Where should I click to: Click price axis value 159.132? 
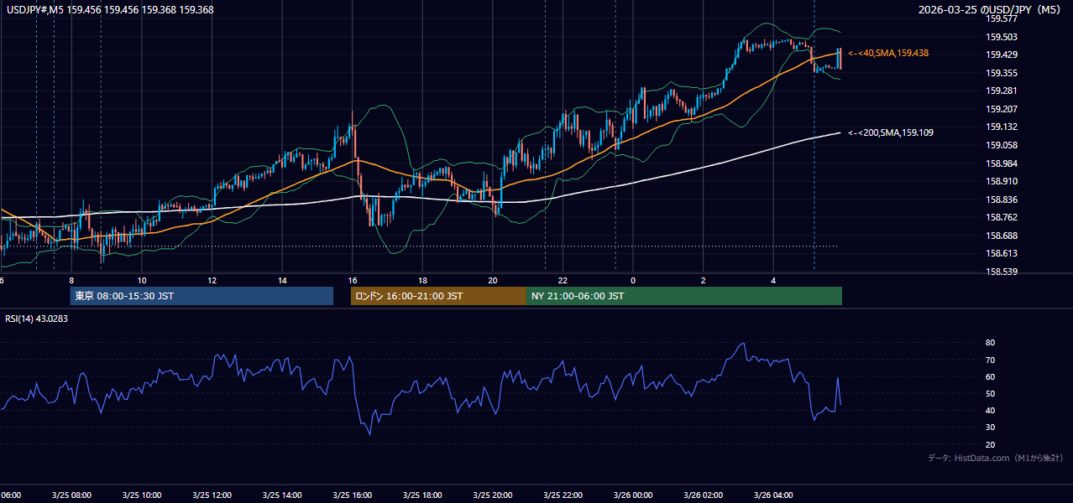pyautogui.click(x=1002, y=127)
